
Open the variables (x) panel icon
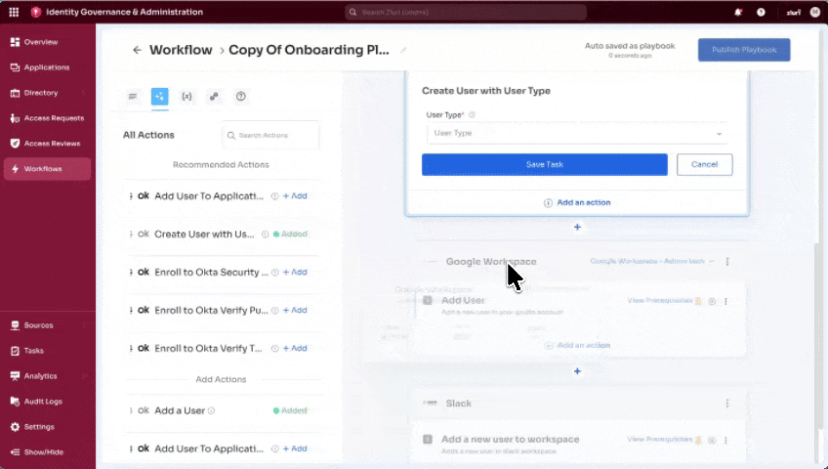[186, 96]
